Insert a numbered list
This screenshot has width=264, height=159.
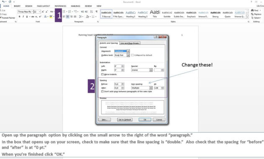(x=70, y=12)
